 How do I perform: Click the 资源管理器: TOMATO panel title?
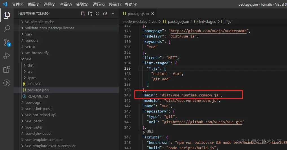pos(34,14)
